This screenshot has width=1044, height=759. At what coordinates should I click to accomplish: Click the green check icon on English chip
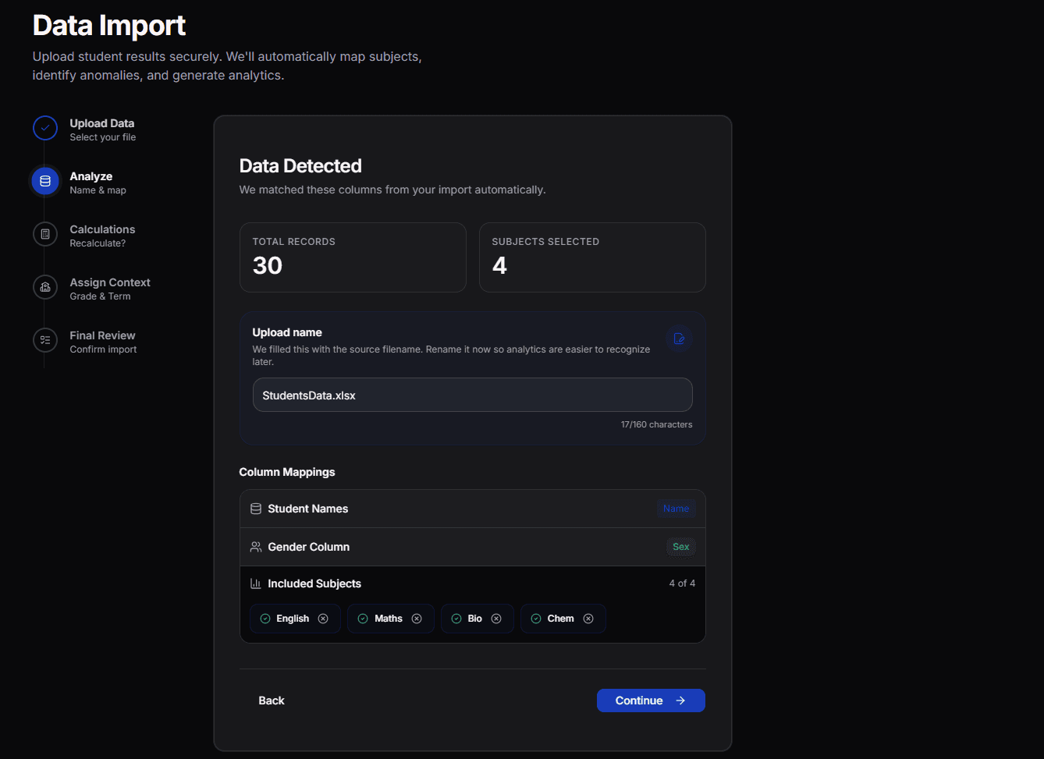pos(265,619)
